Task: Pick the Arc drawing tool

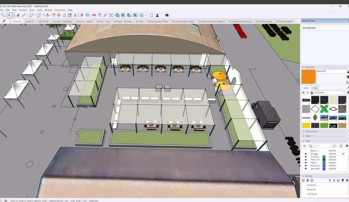Action: pyautogui.click(x=31, y=15)
